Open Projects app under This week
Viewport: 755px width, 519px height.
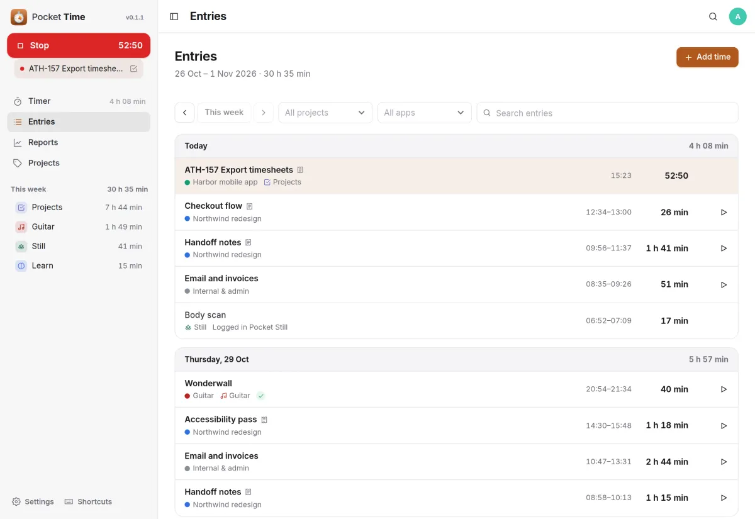pyautogui.click(x=79, y=207)
